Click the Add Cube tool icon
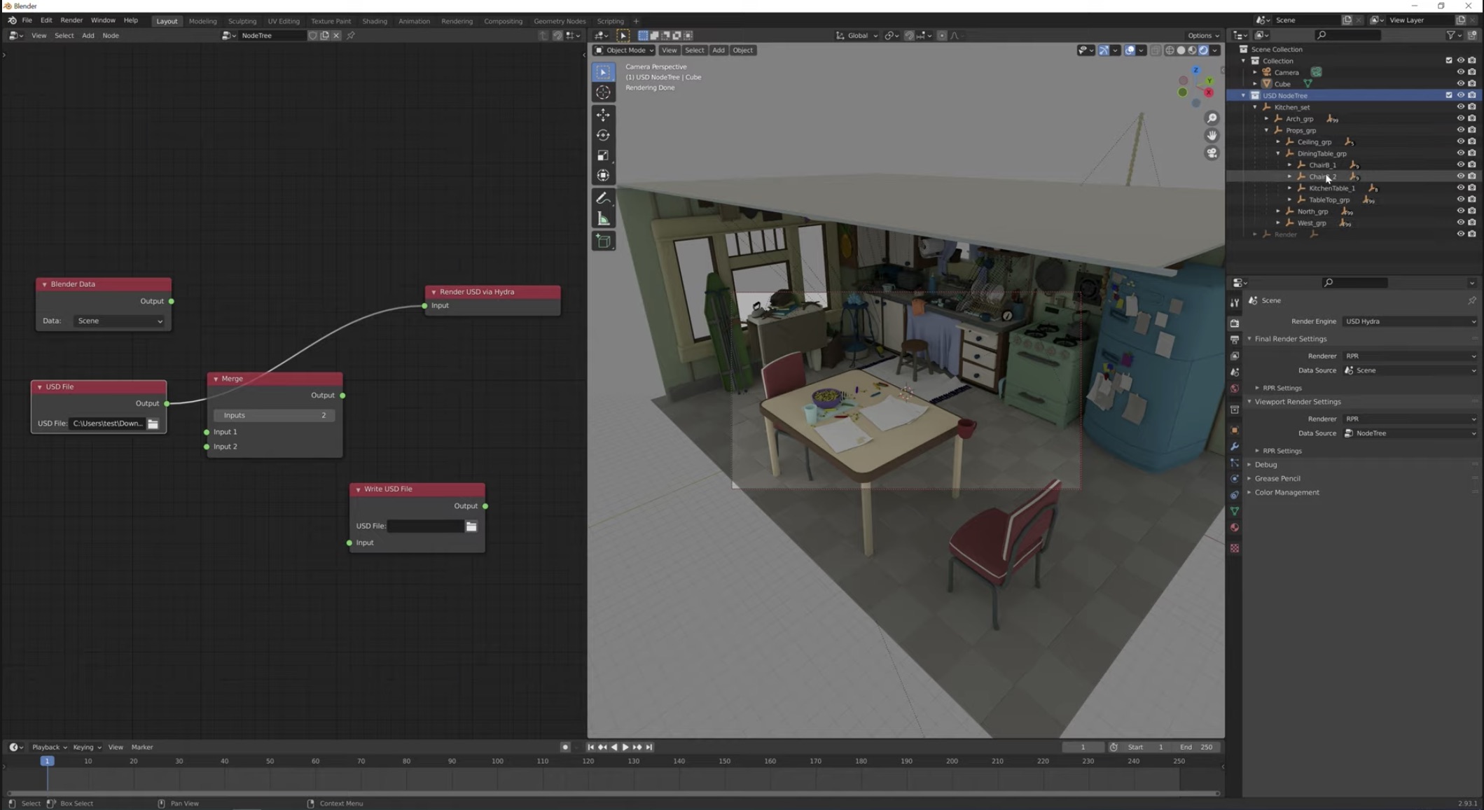1484x810 pixels. coord(603,242)
